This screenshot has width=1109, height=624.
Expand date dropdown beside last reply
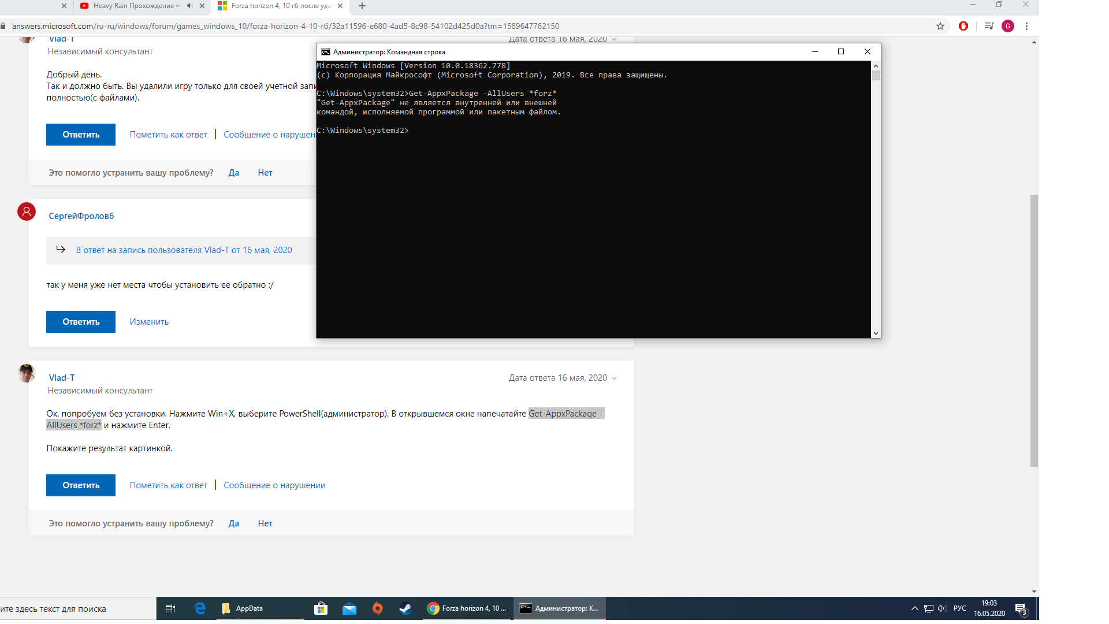click(614, 378)
